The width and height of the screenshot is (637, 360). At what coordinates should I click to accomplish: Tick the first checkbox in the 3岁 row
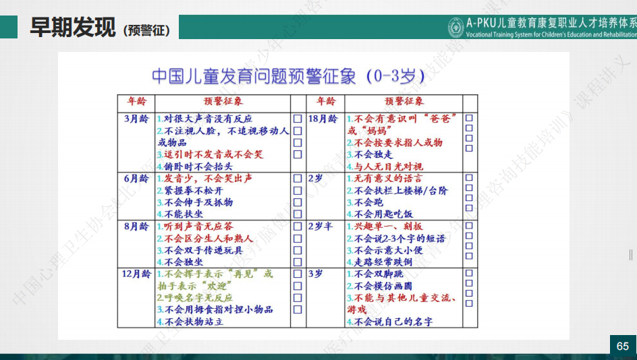(469, 274)
